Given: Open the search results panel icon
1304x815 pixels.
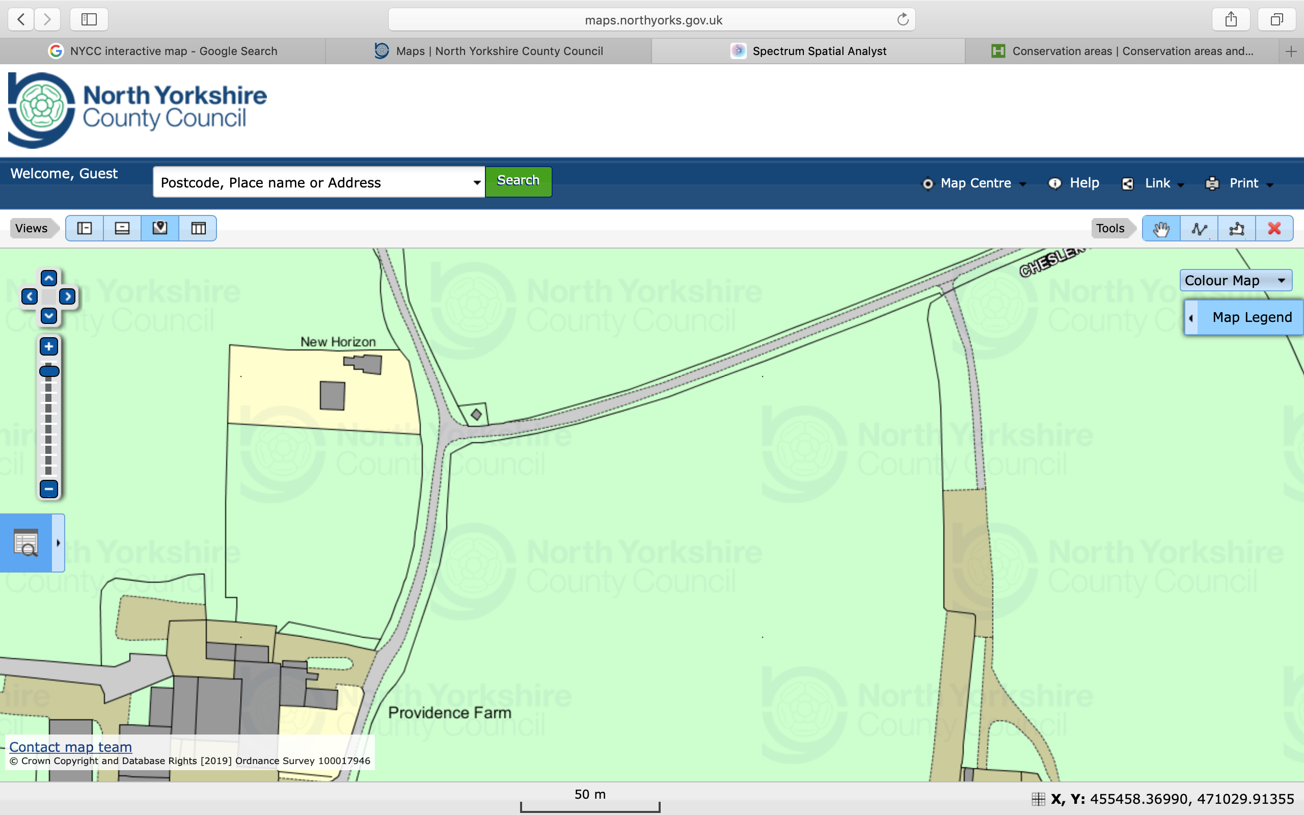Looking at the screenshot, I should pyautogui.click(x=26, y=543).
